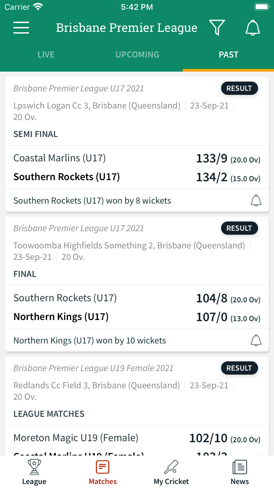Open notifications bell in header
The width and height of the screenshot is (274, 488).
[x=253, y=27]
